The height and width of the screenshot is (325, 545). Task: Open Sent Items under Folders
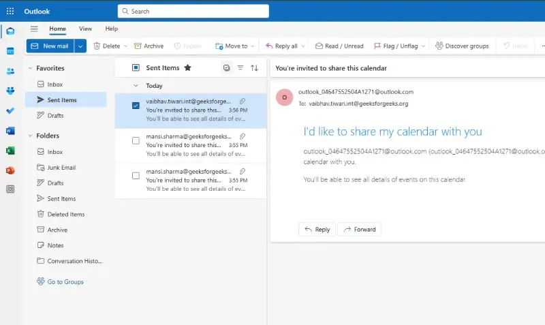[66, 198]
